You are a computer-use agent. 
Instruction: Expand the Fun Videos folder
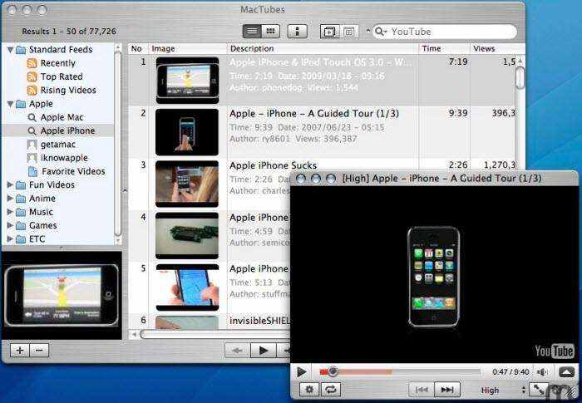tap(10, 184)
